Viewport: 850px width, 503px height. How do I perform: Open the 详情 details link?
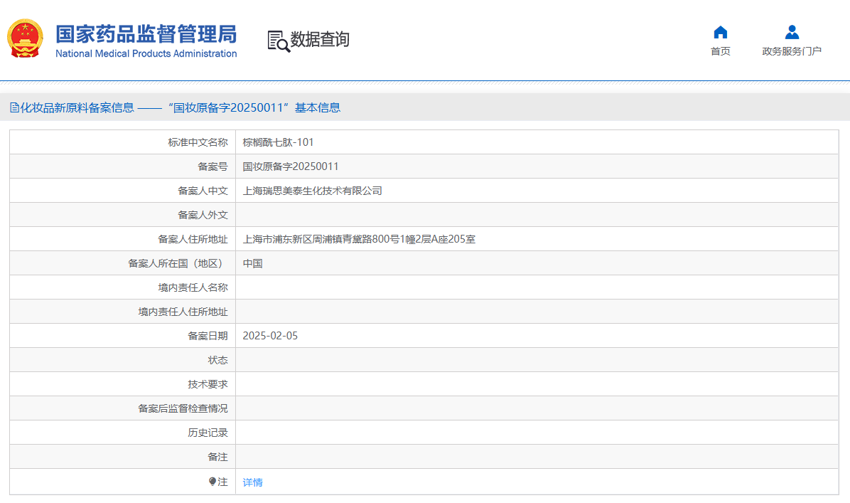tap(252, 482)
